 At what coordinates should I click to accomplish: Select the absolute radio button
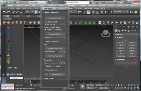(54, 30)
